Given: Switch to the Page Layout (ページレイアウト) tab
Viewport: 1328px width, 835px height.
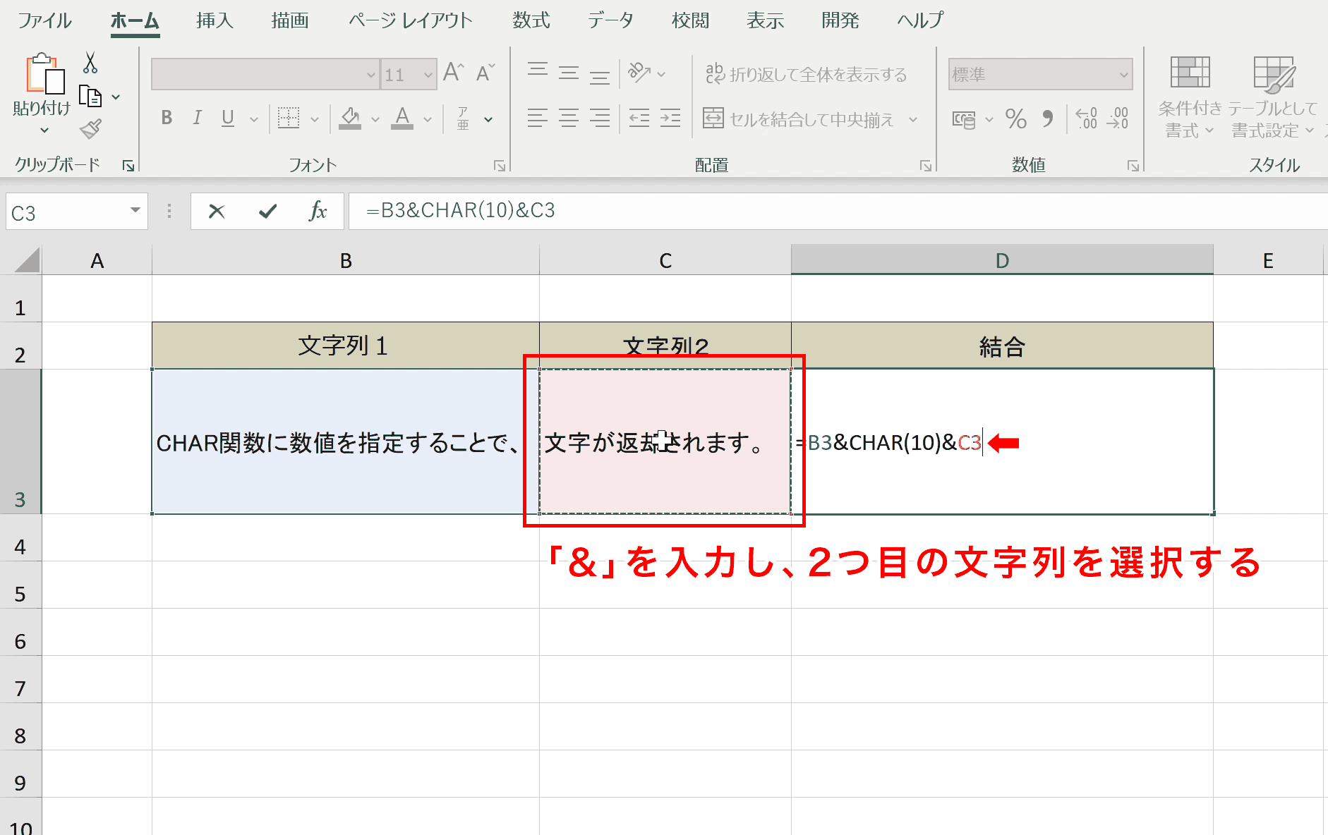Looking at the screenshot, I should pyautogui.click(x=410, y=20).
